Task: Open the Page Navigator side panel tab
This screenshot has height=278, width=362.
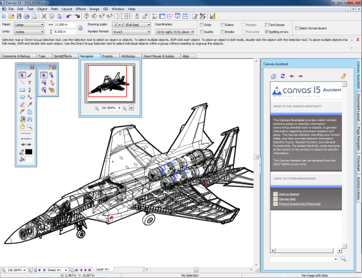Action: click(x=359, y=138)
